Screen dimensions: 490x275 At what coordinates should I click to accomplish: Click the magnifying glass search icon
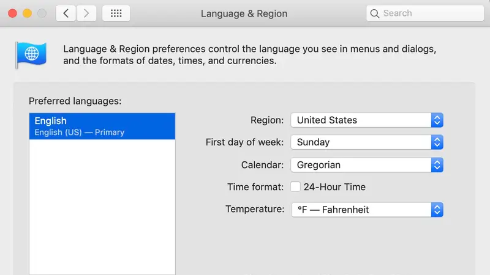click(374, 13)
